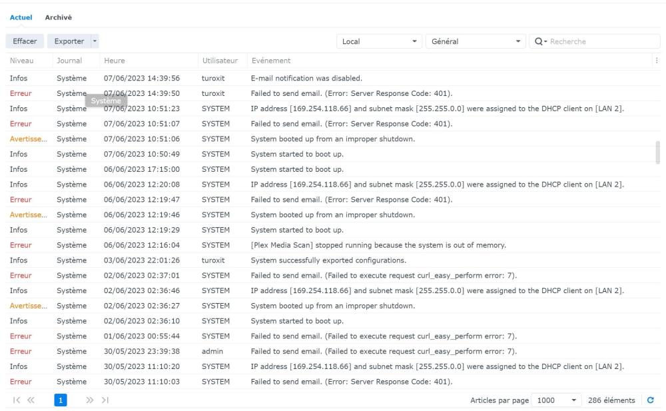Jump to last page of logs

click(105, 400)
